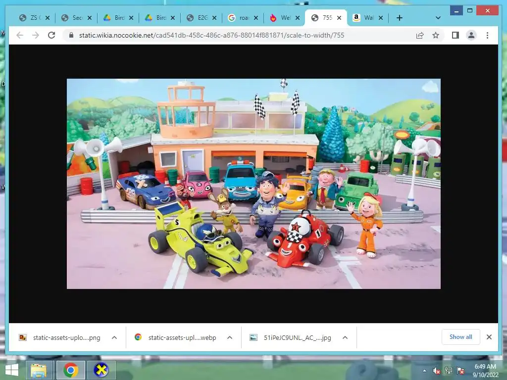507x380 pixels.
Task: Open the Windows Start menu
Action: pos(12,370)
